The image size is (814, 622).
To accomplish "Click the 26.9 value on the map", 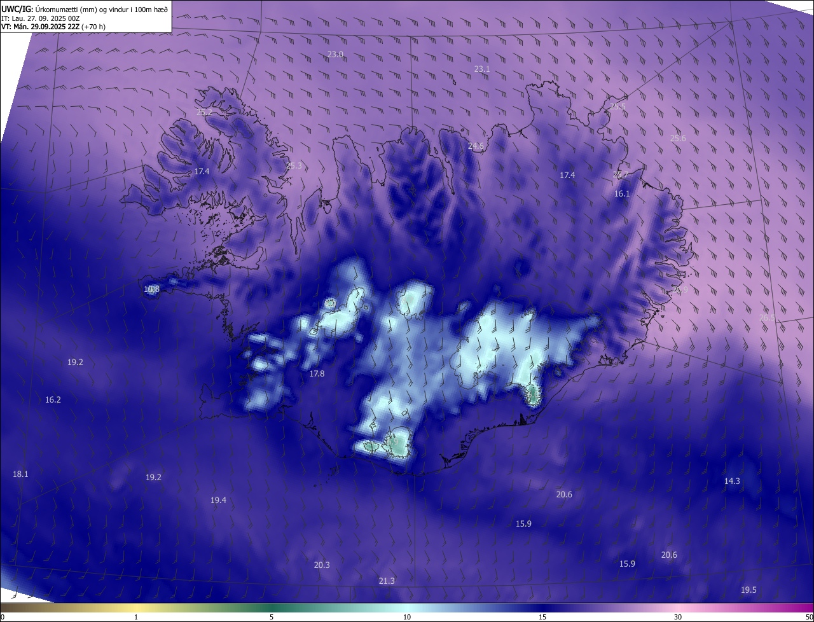I will pos(680,290).
